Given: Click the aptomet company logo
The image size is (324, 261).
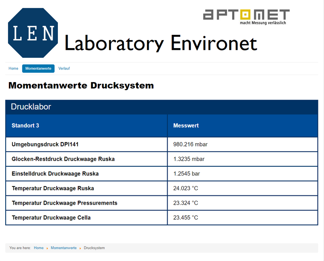Looking at the screenshot, I should pyautogui.click(x=246, y=16).
